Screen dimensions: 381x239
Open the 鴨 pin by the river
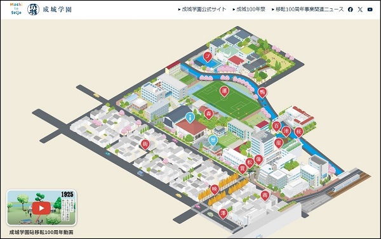coord(262,93)
